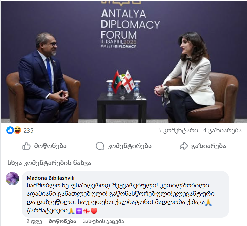This screenshot has height=226, width=247.
Task: Click the laughing Haha reaction emoji
Action: [17, 130]
